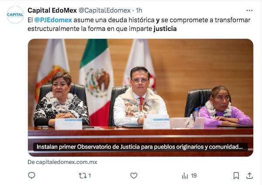Screen dimensions: 262x185
Task: Open the @CapitalEdomex handle
Action: tap(104, 10)
